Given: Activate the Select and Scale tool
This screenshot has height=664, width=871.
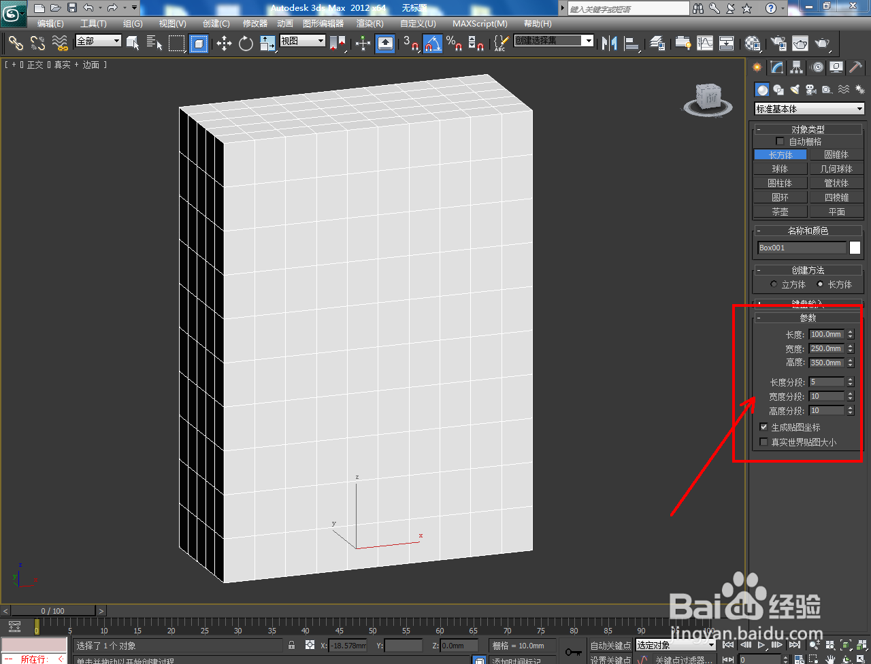Looking at the screenshot, I should pos(267,43).
